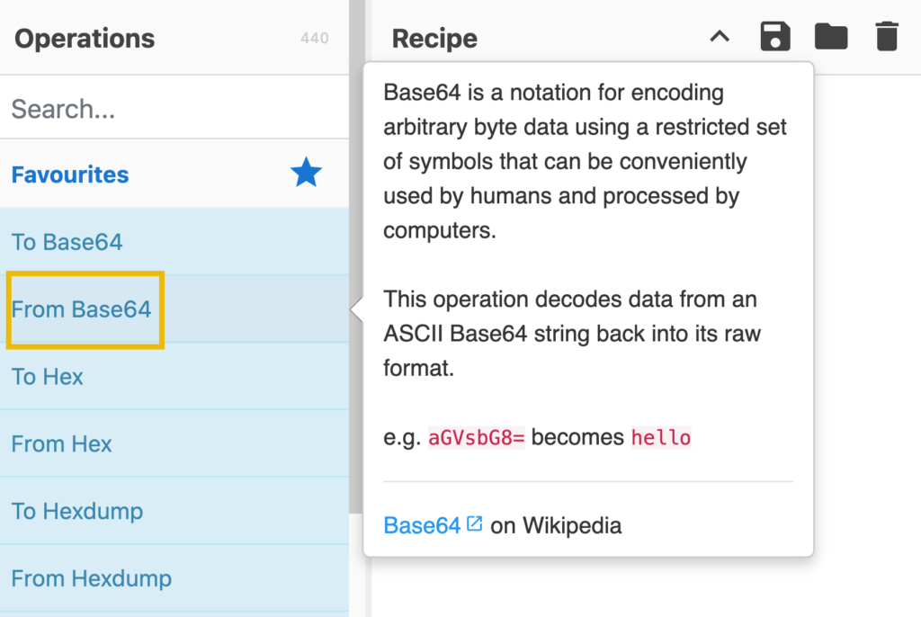This screenshot has height=617, width=921.
Task: Pick the From Hexdump operation
Action: click(174, 578)
